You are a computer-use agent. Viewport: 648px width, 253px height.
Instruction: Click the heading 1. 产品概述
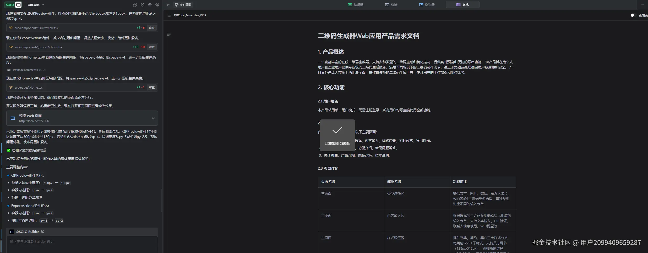pos(331,52)
